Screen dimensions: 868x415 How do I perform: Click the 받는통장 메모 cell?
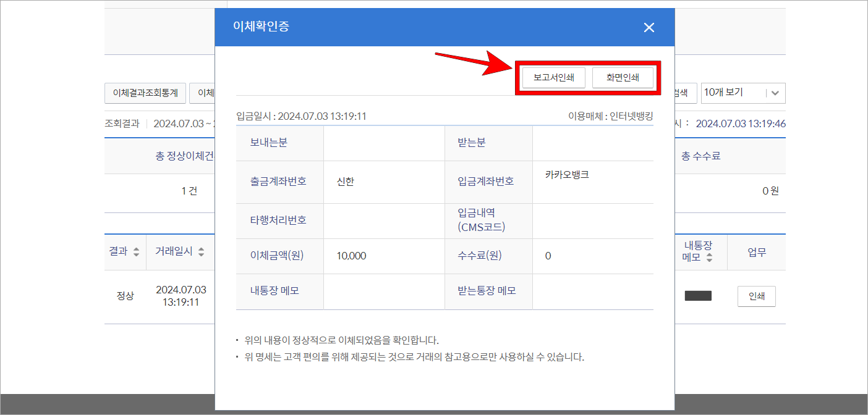coord(488,291)
